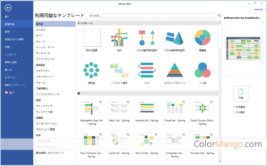This screenshot has width=267, height=166.
Task: Click the scroll up arrow of template list
Action: pos(220,23)
